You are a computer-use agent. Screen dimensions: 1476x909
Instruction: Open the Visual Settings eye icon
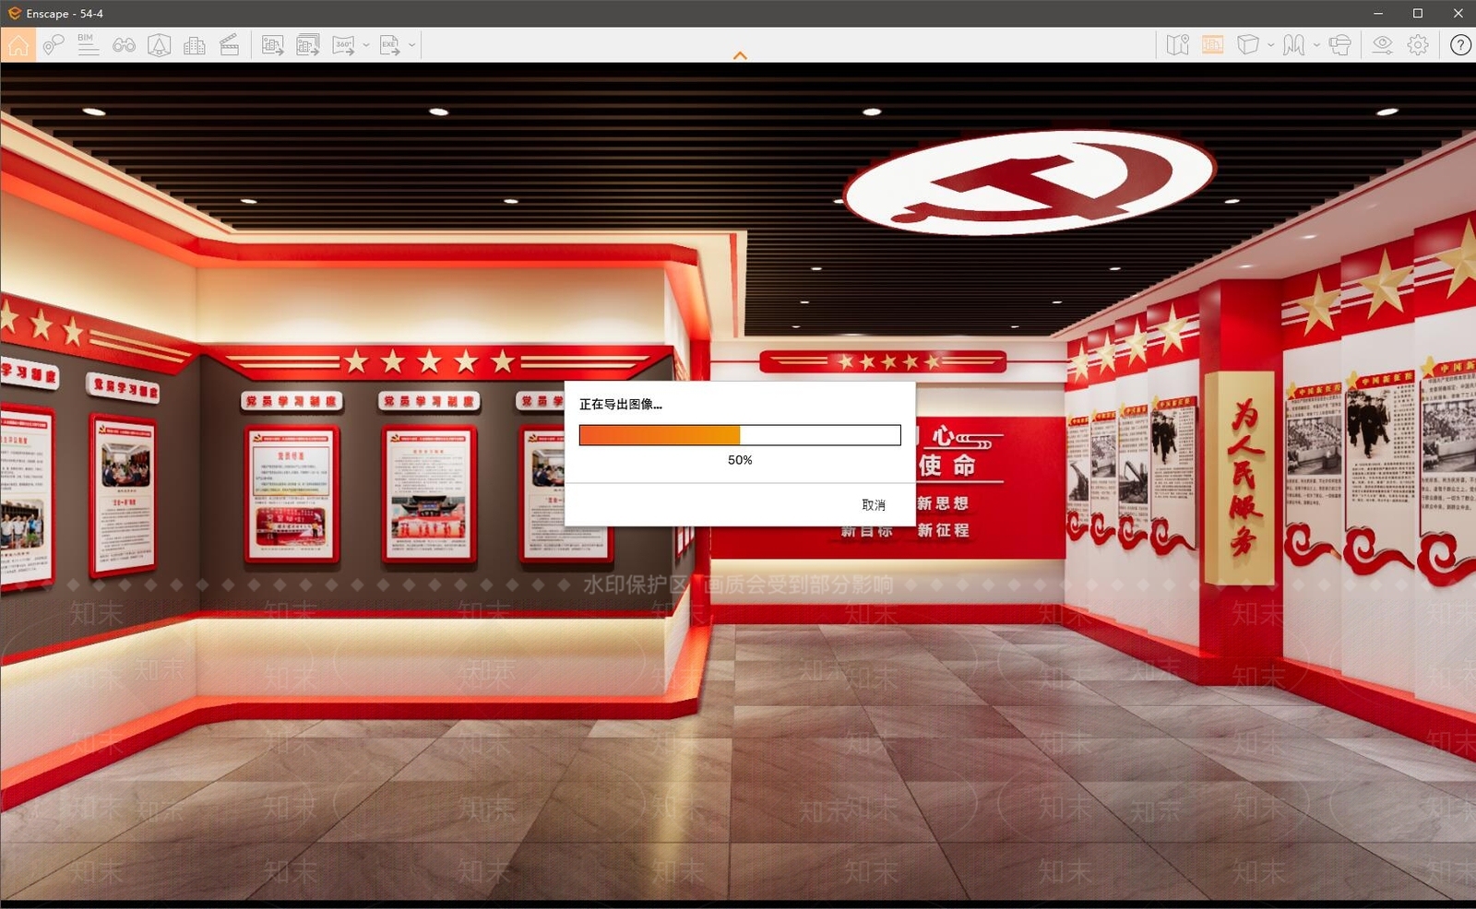point(1382,45)
